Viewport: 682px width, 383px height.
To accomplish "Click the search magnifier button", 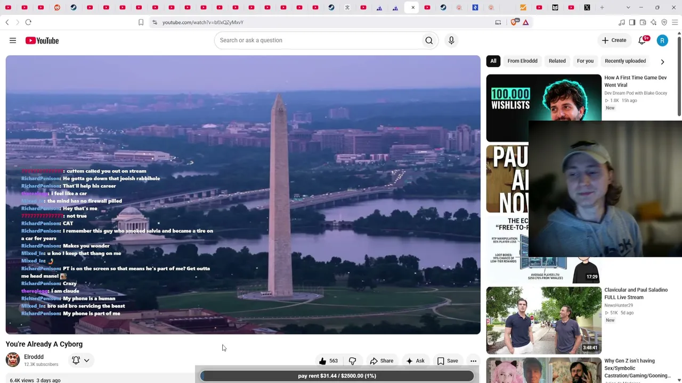I will [429, 40].
